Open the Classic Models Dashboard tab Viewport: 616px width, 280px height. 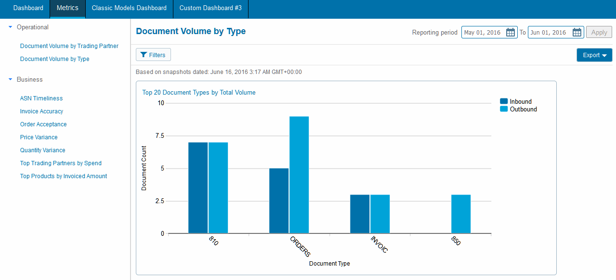click(129, 8)
